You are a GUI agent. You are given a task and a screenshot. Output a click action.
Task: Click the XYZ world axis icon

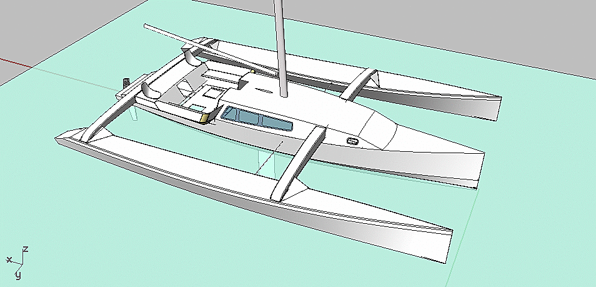[17, 263]
